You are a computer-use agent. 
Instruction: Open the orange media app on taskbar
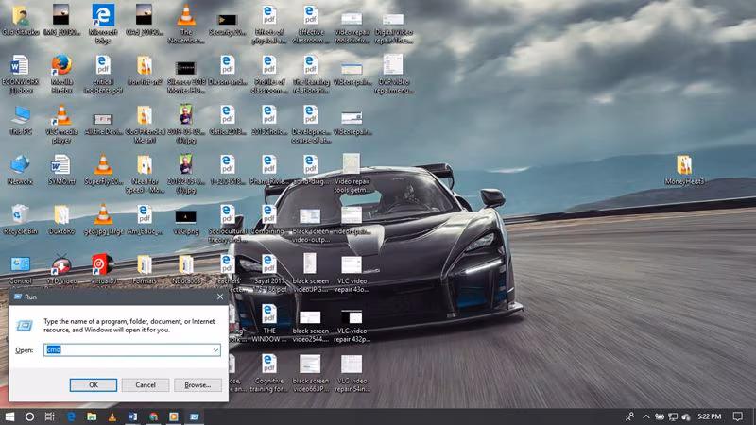[x=174, y=416]
